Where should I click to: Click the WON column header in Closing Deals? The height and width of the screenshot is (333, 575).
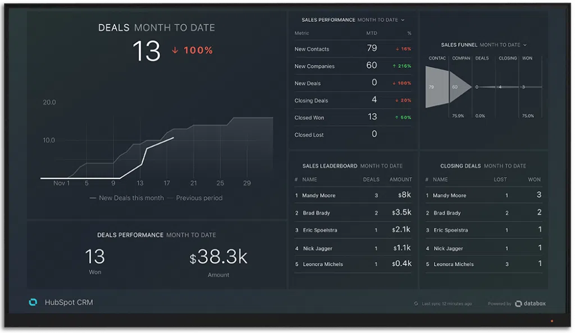tap(535, 179)
